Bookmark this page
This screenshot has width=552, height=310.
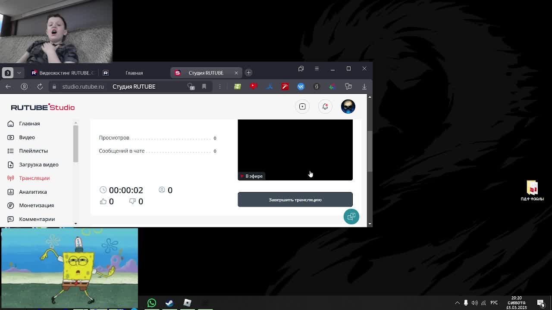(x=204, y=87)
